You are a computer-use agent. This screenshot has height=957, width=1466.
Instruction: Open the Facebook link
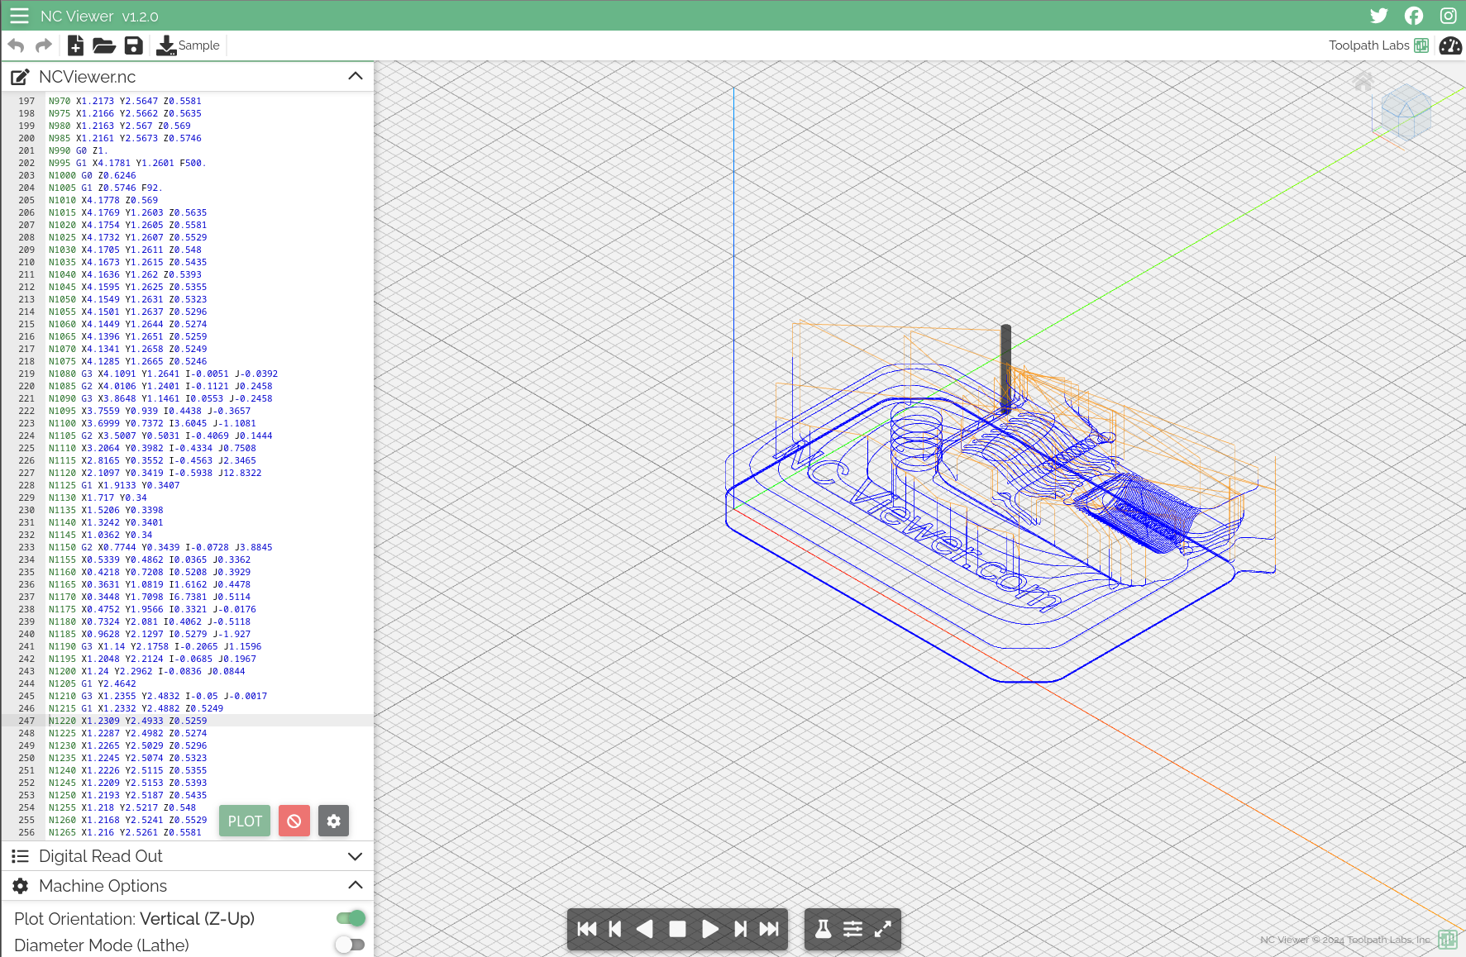1414,16
